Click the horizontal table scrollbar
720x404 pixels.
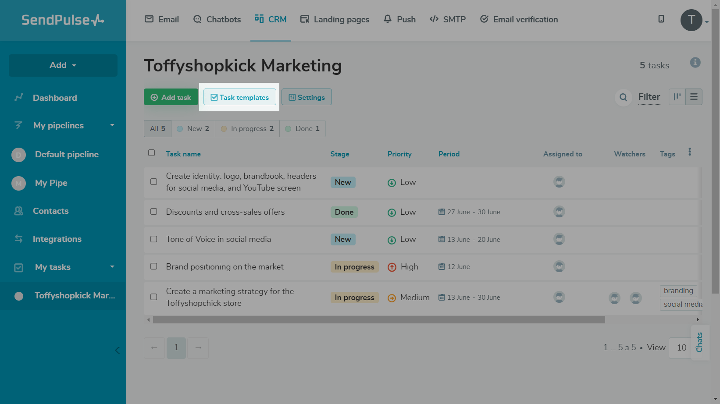point(379,320)
